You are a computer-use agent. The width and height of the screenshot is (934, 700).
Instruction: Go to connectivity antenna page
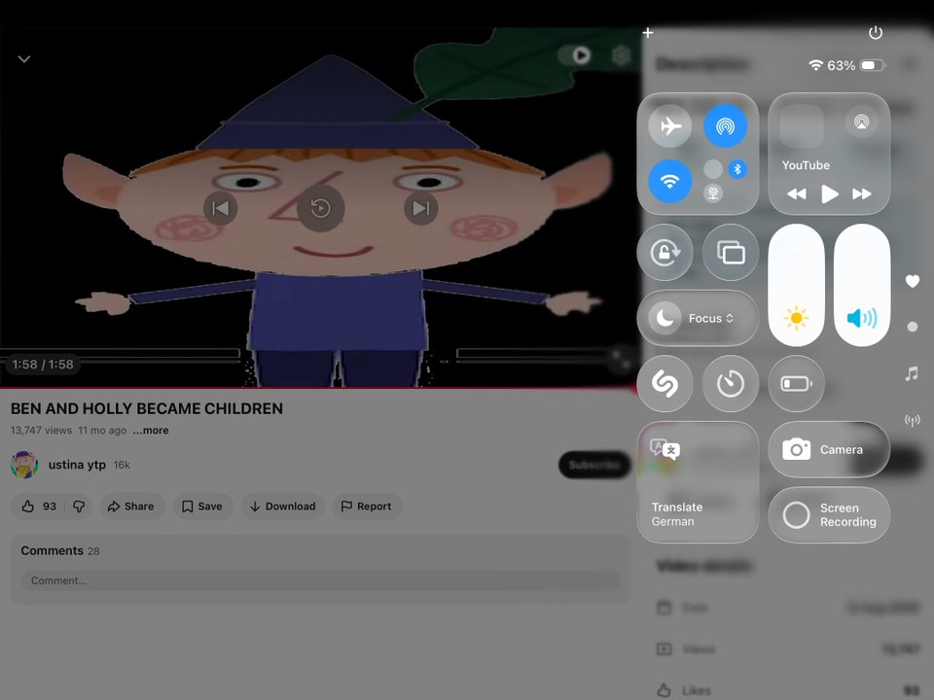pyautogui.click(x=912, y=420)
